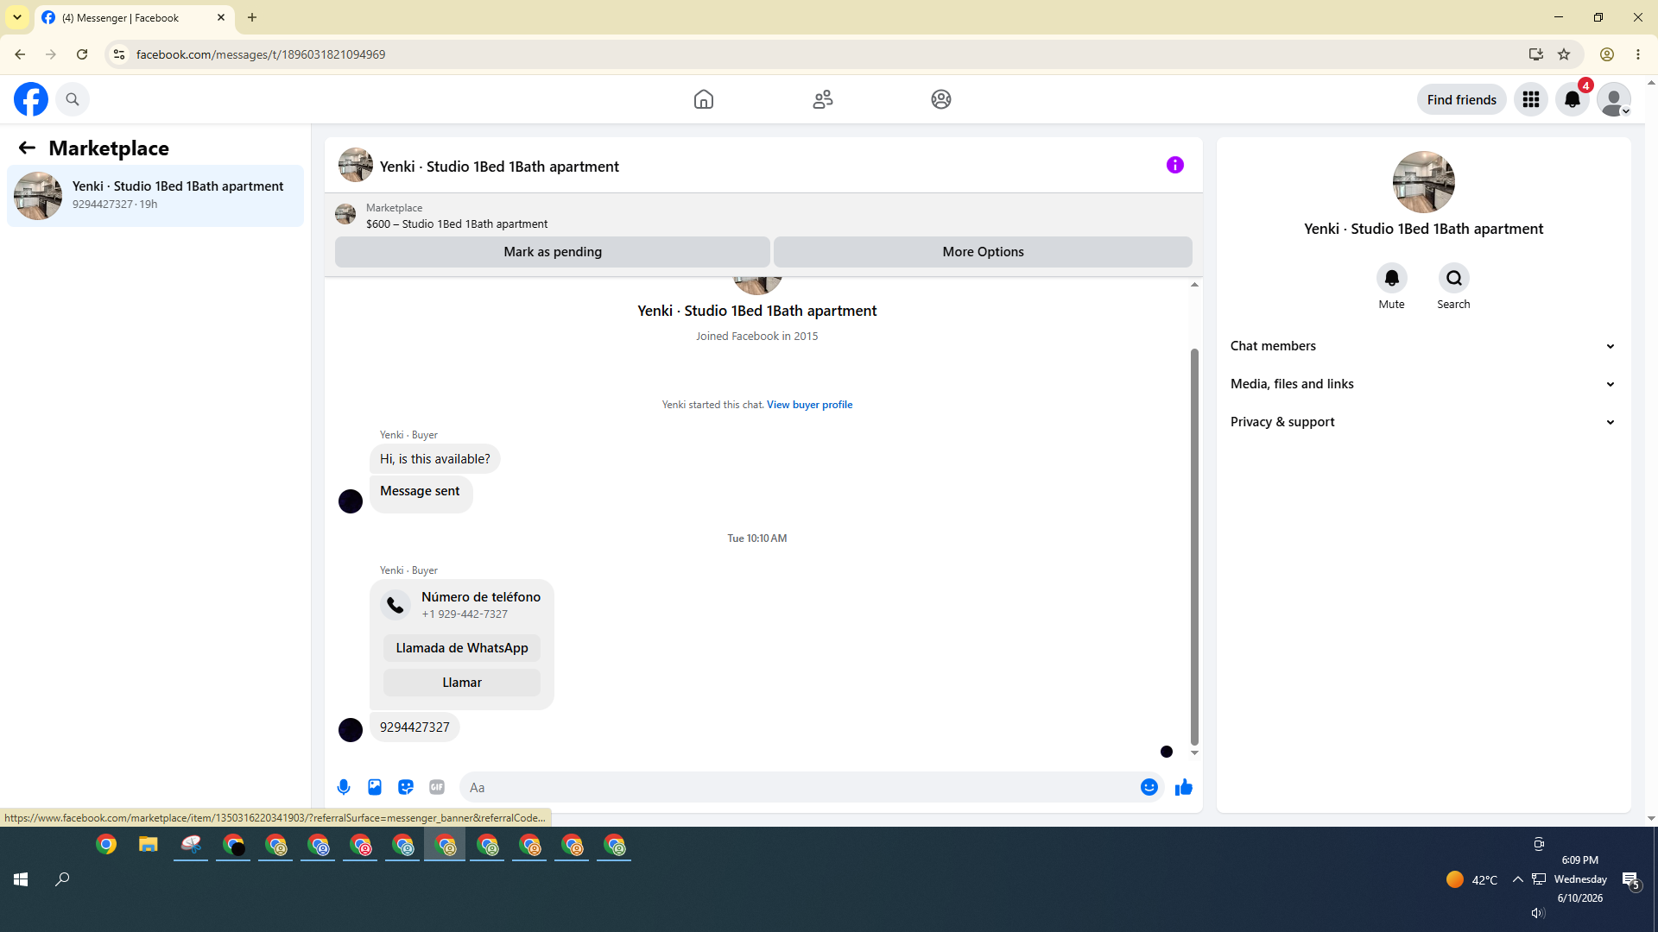The width and height of the screenshot is (1658, 932).
Task: View site information in the address bar
Action: click(x=119, y=54)
